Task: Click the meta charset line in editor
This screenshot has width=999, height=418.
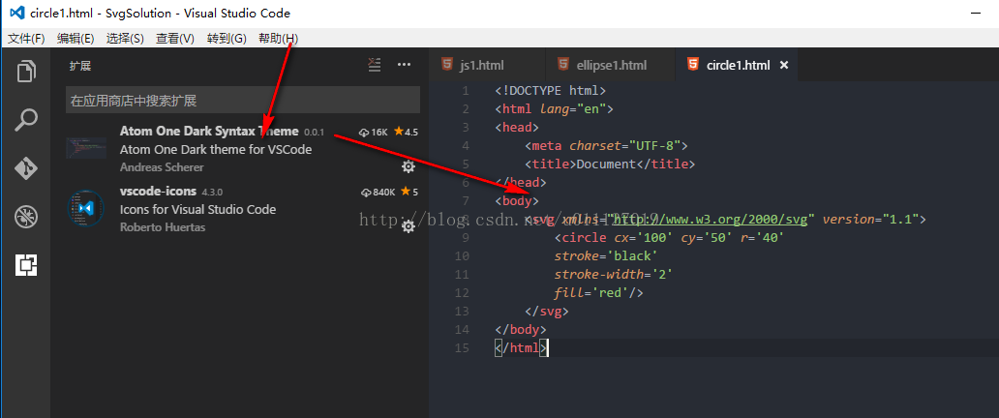Action: (607, 146)
